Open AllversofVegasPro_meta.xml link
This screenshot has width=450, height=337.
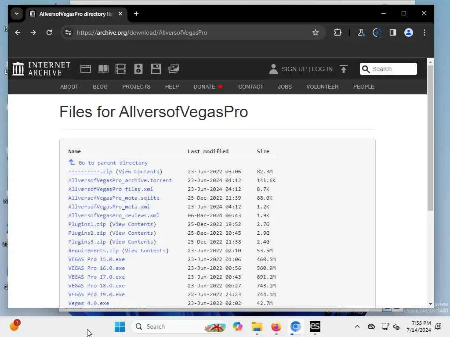109,207
